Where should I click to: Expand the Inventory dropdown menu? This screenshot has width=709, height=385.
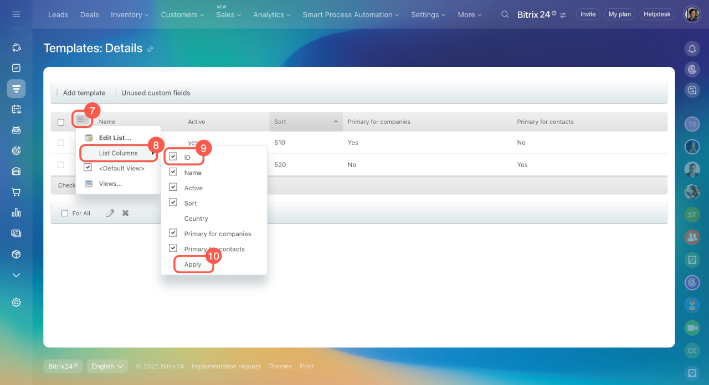pyautogui.click(x=130, y=15)
